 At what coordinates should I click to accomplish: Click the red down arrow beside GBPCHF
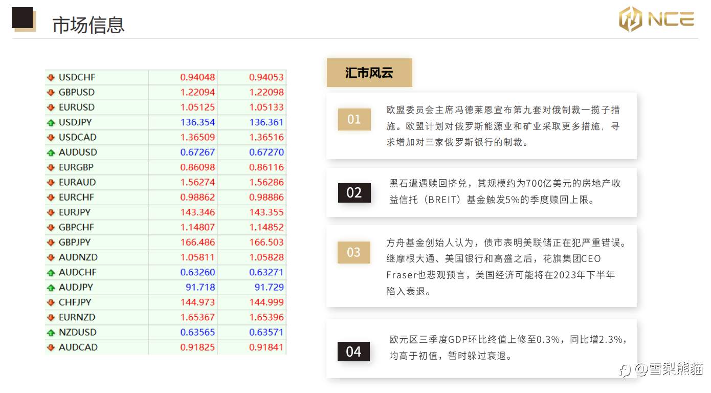click(51, 227)
